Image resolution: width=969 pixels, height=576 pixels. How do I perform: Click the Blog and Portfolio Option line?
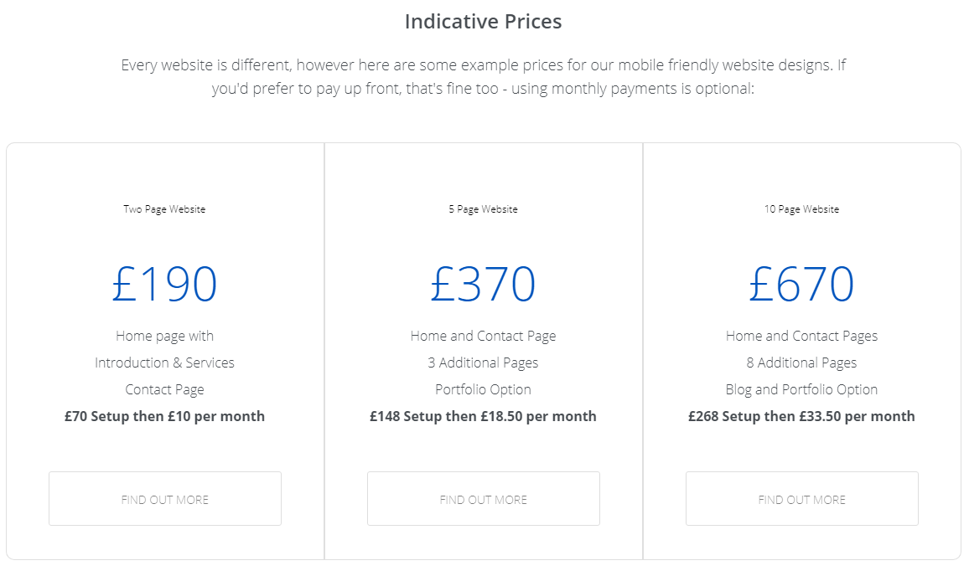(x=801, y=389)
